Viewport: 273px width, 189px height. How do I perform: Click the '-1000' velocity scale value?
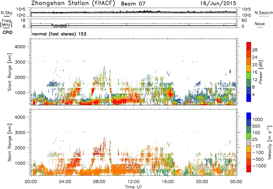(x=259, y=166)
